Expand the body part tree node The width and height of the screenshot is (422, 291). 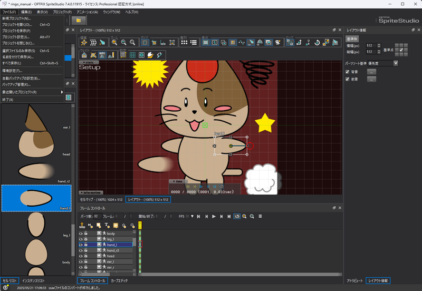99,234
